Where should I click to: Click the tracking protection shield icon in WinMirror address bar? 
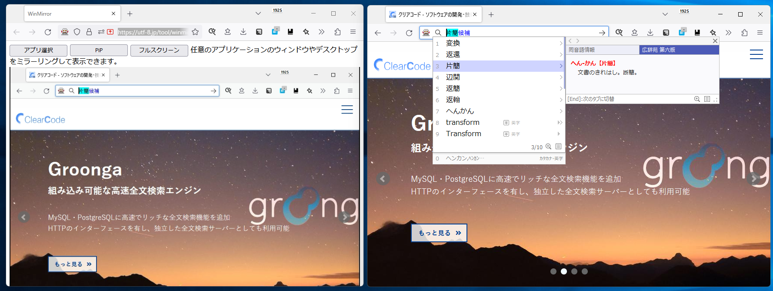point(77,32)
